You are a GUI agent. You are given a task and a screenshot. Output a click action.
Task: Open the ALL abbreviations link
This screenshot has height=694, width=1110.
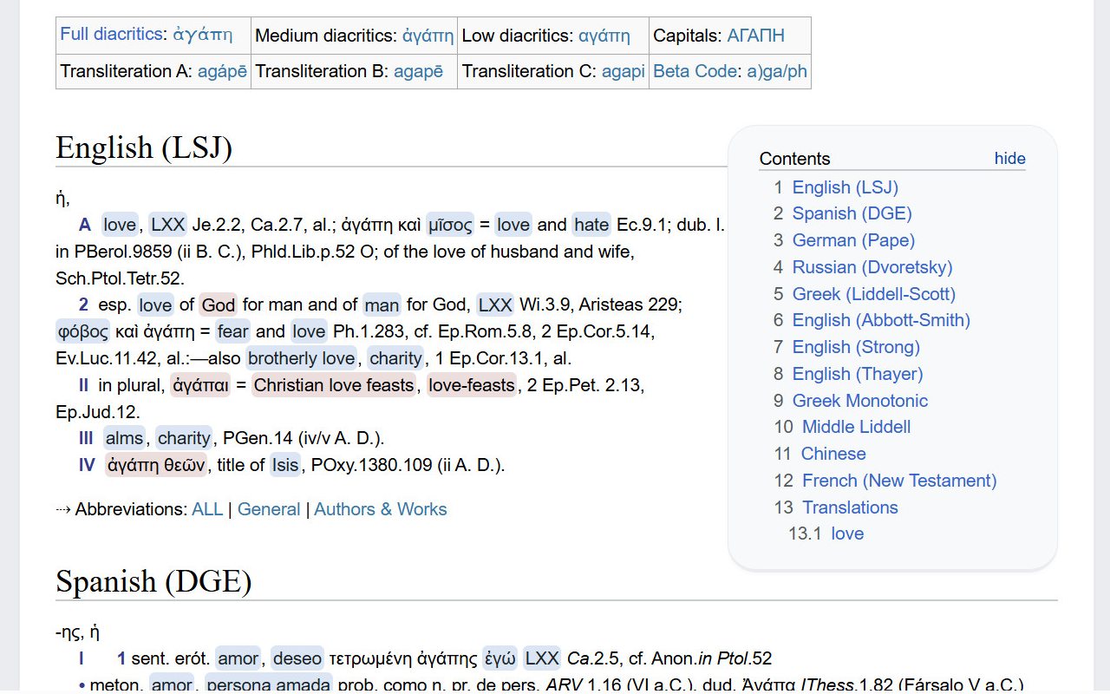click(207, 509)
